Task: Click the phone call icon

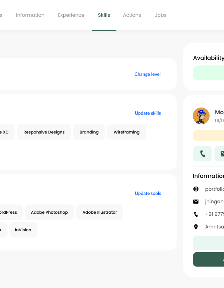Action: (x=202, y=154)
